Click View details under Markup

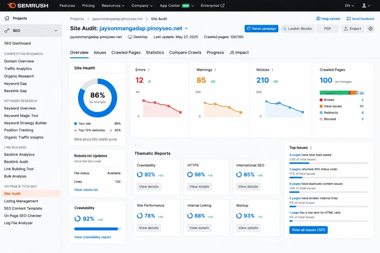pyautogui.click(x=248, y=228)
